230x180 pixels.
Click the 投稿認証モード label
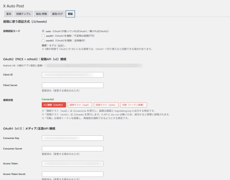coord(11,31)
